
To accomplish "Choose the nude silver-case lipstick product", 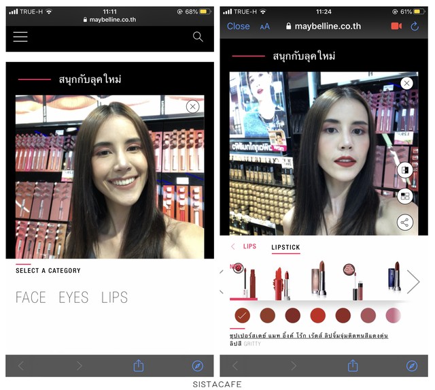I will coord(319,279).
